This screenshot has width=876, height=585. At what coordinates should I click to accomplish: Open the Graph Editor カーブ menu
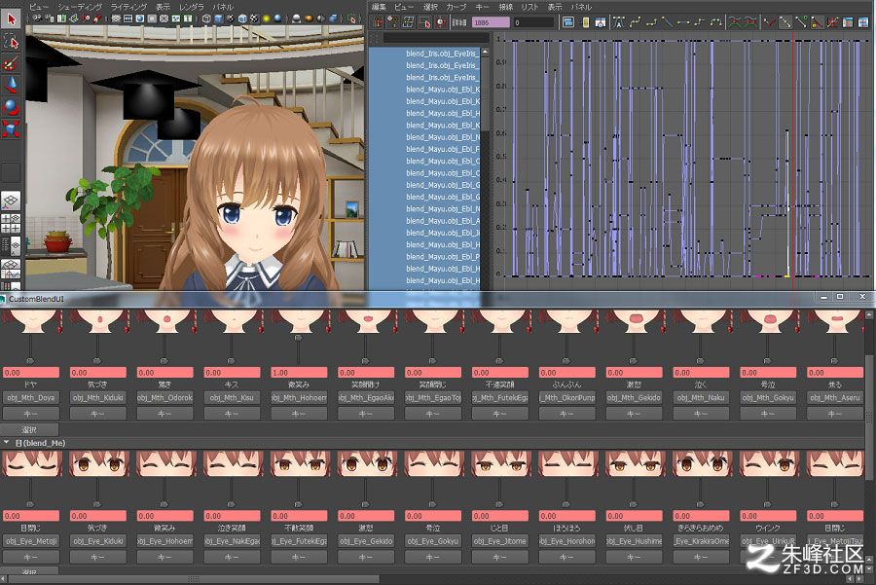pyautogui.click(x=456, y=6)
